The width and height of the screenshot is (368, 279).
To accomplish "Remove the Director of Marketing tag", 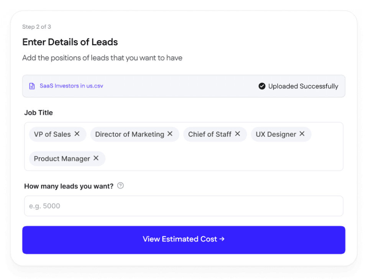I will click(x=170, y=134).
